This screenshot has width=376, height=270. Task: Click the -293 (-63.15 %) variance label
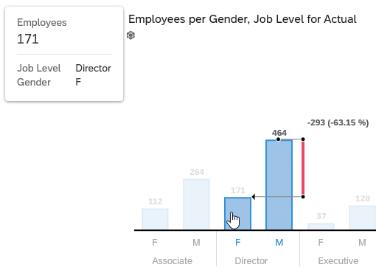pos(338,122)
